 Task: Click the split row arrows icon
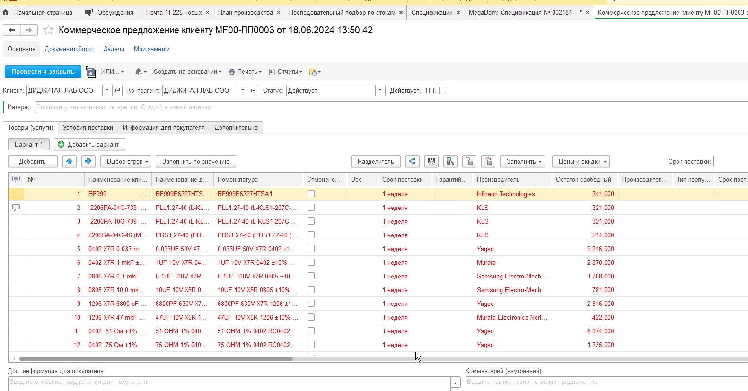click(x=412, y=161)
